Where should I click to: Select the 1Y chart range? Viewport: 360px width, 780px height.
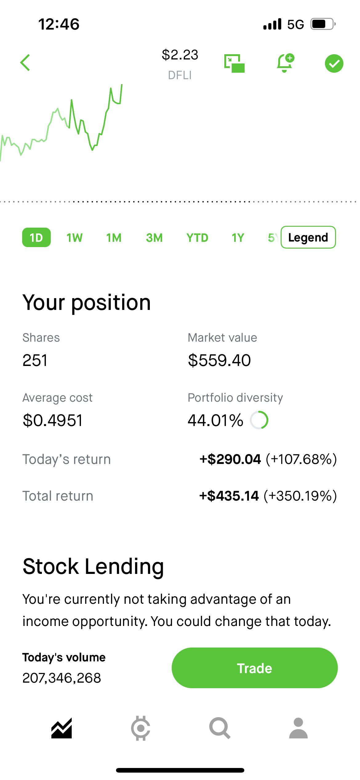pos(238,238)
